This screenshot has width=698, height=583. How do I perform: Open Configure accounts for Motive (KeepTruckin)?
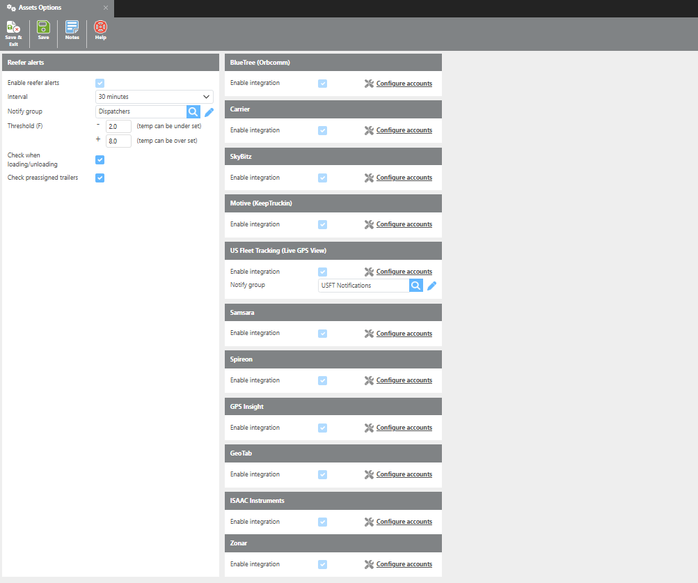coord(404,224)
